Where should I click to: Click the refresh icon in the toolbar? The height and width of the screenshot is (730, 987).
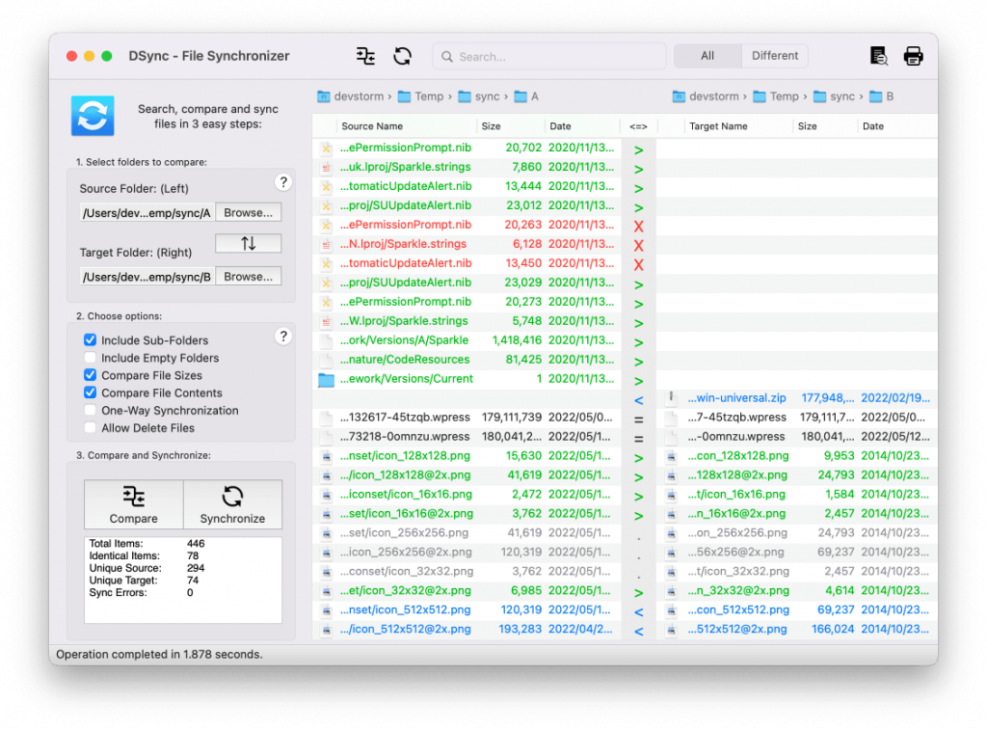[x=402, y=56]
